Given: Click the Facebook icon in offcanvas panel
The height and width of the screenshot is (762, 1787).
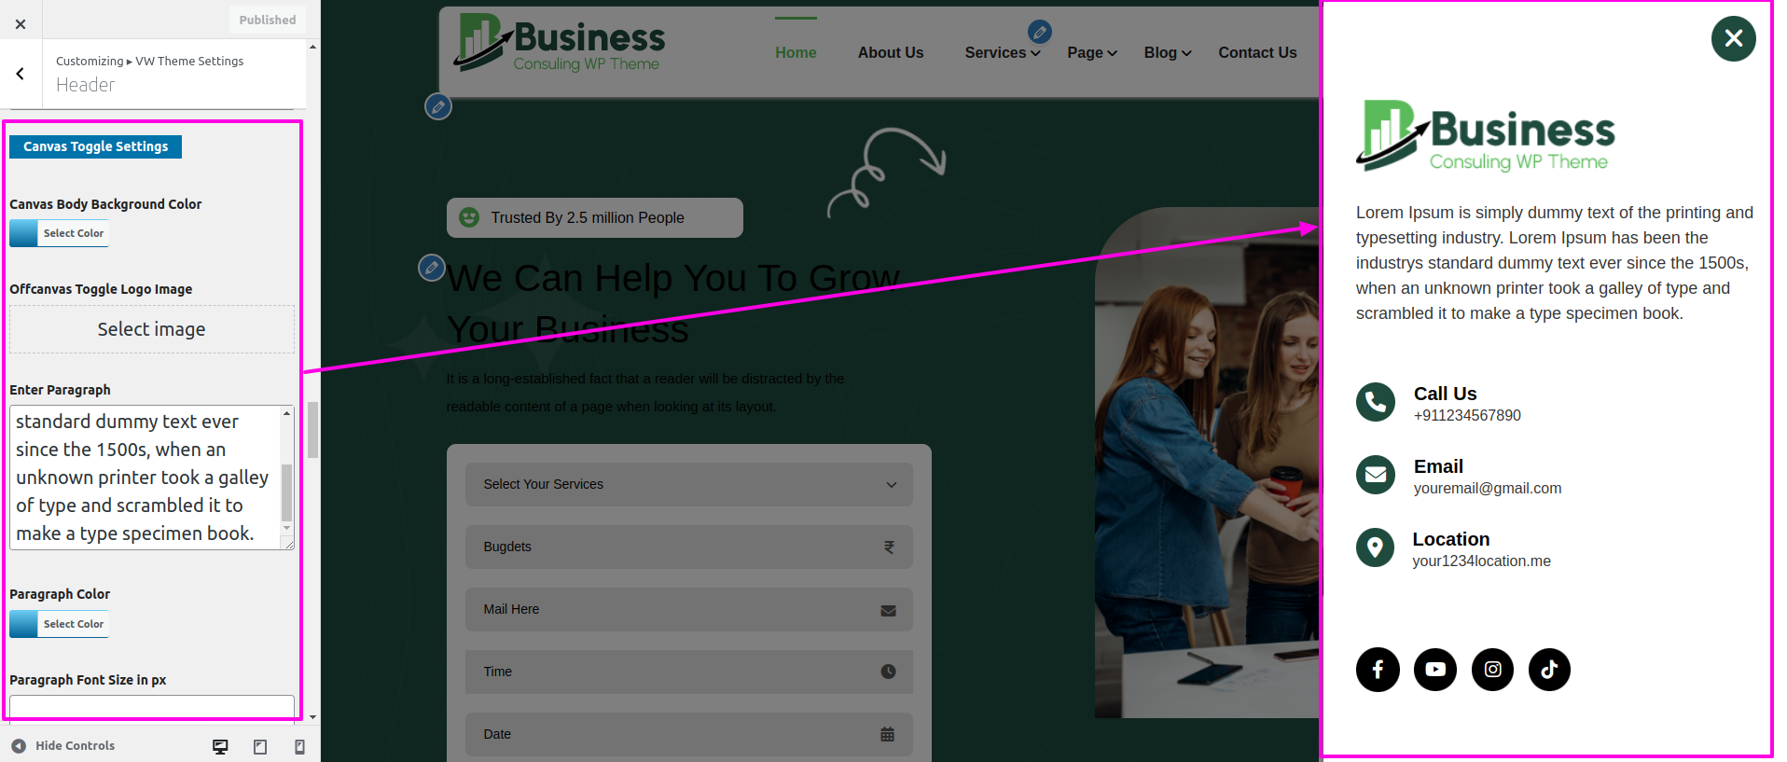Looking at the screenshot, I should pyautogui.click(x=1377, y=670).
